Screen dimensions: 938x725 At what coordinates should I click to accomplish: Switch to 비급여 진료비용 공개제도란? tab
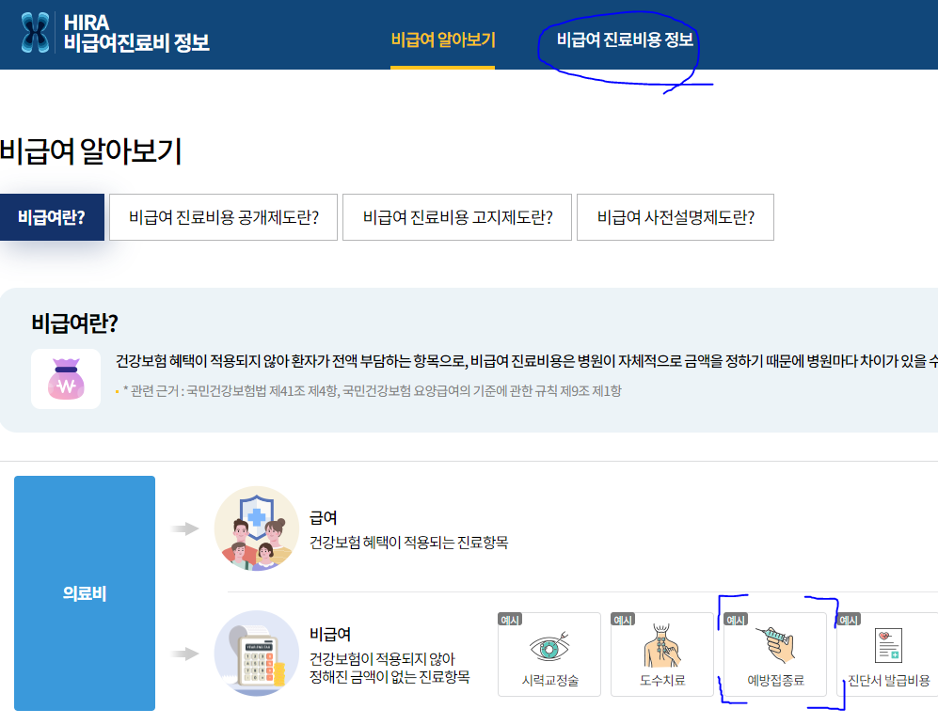(x=224, y=217)
